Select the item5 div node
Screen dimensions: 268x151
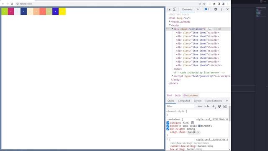pos(197,47)
